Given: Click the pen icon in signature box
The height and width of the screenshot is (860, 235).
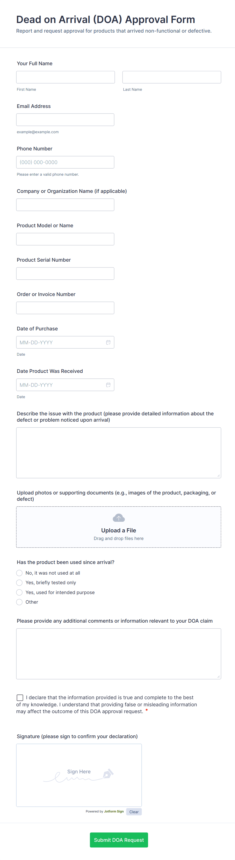Looking at the screenshot, I should [x=108, y=774].
